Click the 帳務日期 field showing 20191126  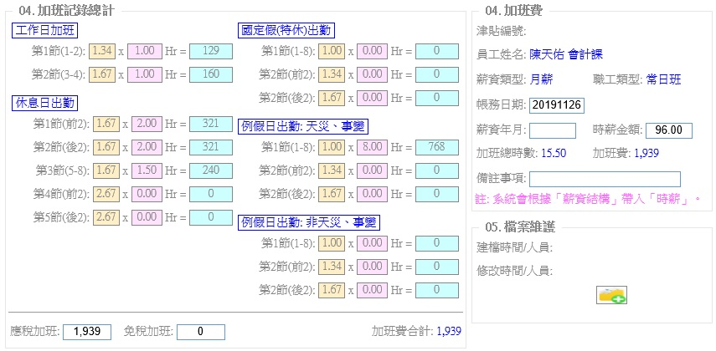click(x=556, y=105)
